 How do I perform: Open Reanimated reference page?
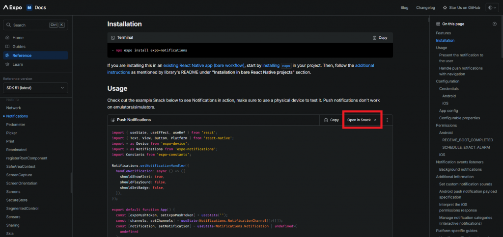(16, 150)
